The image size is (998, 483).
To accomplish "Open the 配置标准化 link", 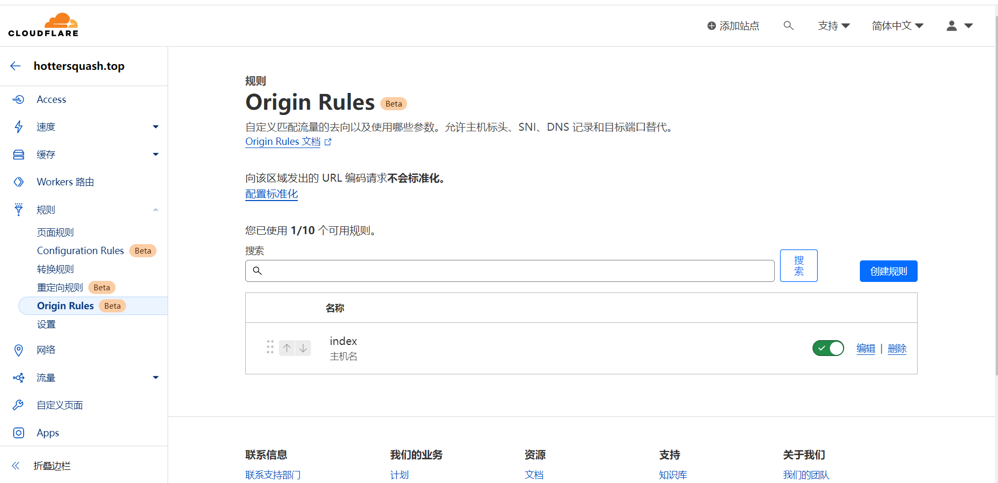I will [272, 194].
